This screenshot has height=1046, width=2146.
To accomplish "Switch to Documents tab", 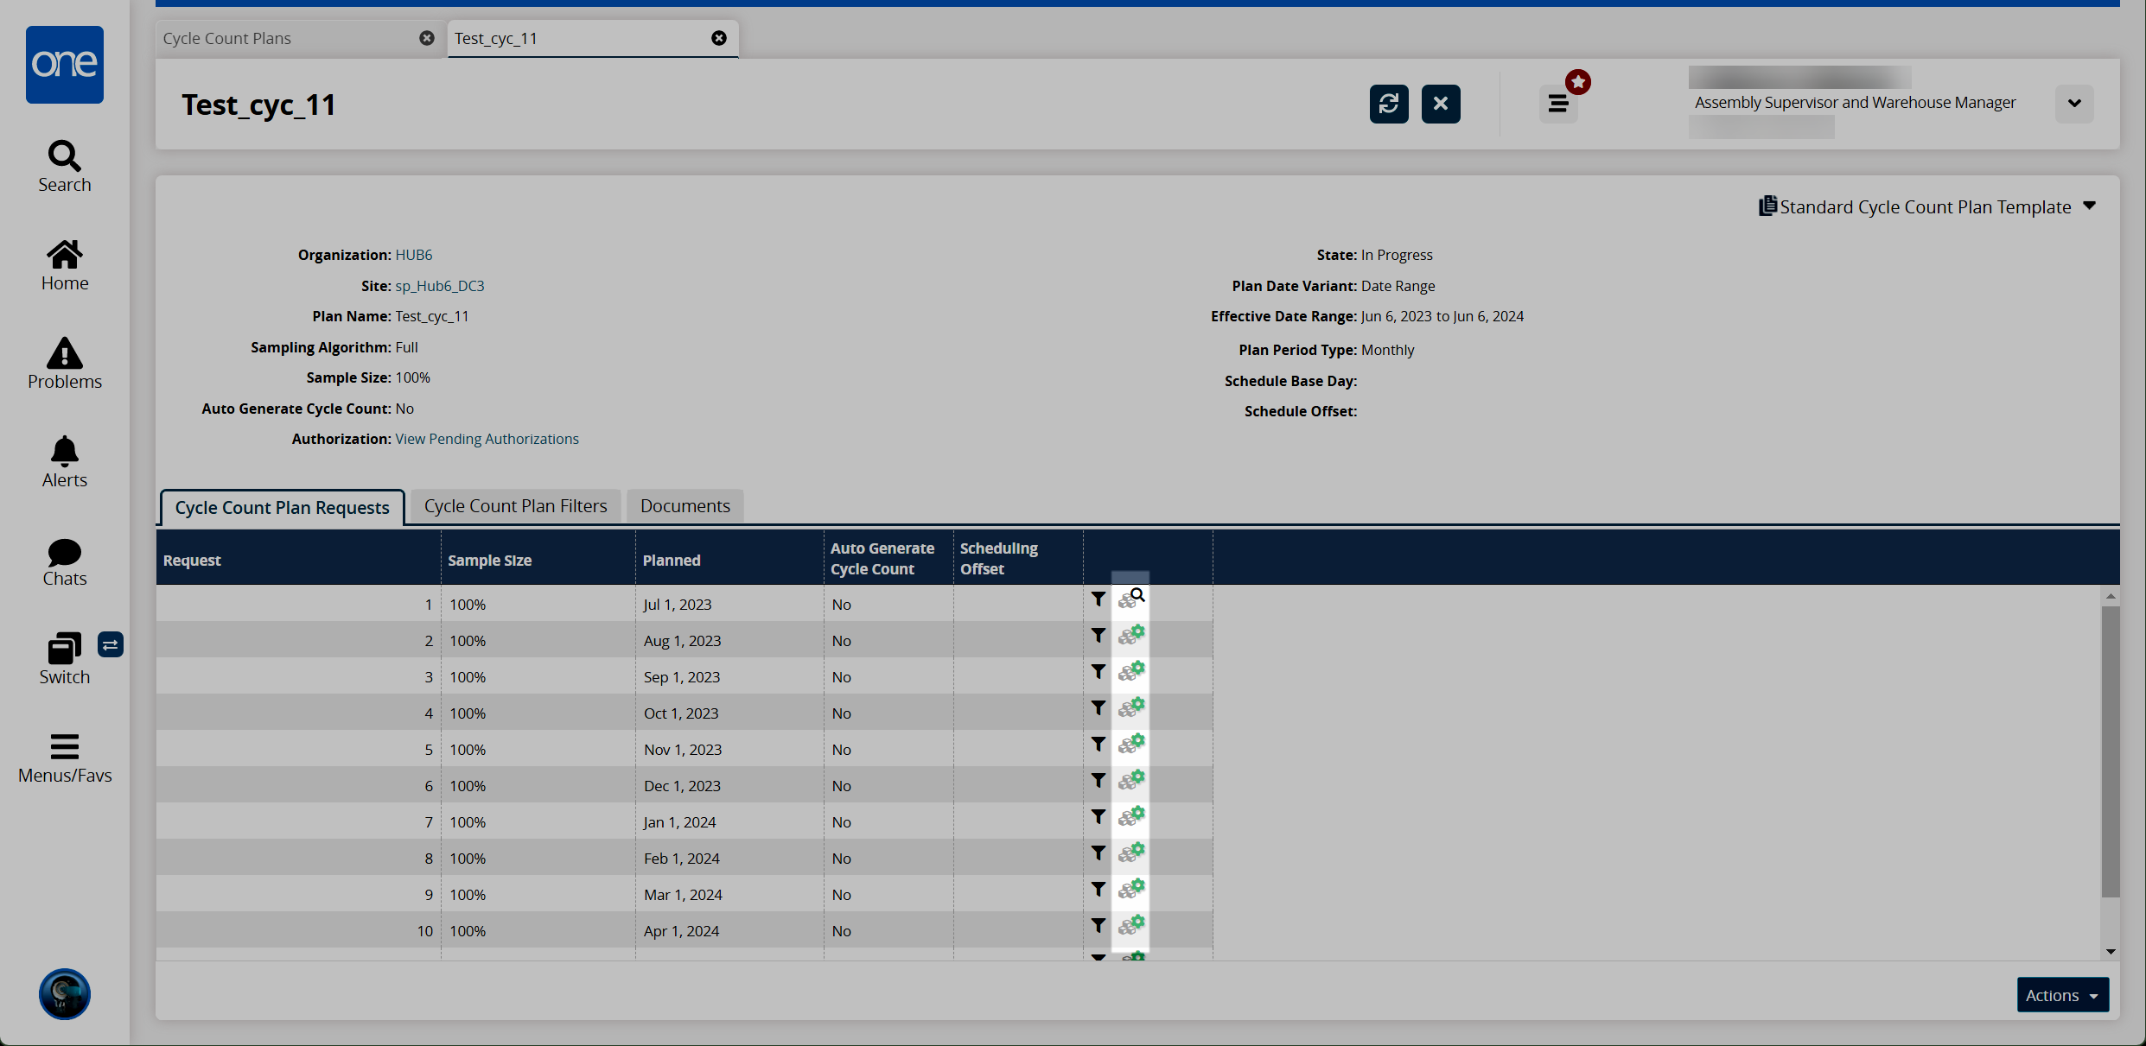I will tap(685, 506).
